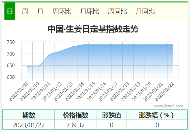Click the 700 y-axis label
Viewport: 190px width, 132px height.
pos(11,54)
